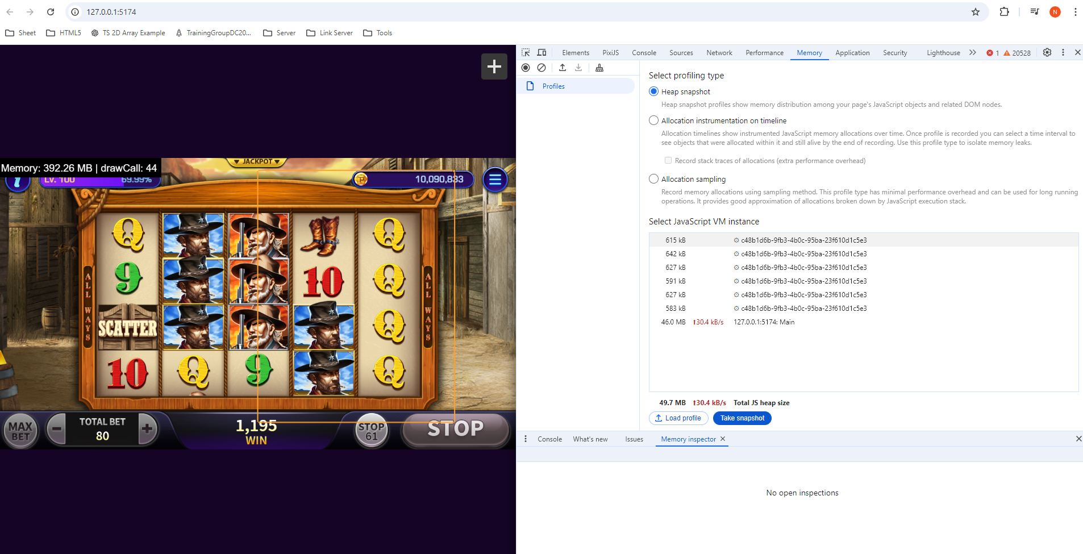The height and width of the screenshot is (554, 1083).
Task: Click the STOP 61 autospin button
Action: [372, 431]
